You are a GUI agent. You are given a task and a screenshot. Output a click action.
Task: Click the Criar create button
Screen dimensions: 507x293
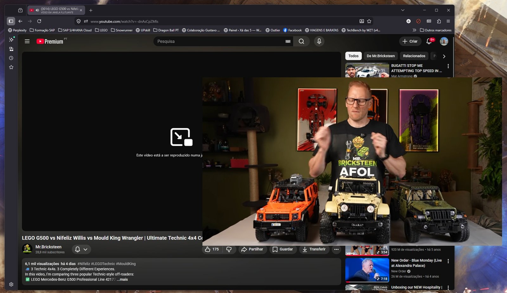coord(410,41)
